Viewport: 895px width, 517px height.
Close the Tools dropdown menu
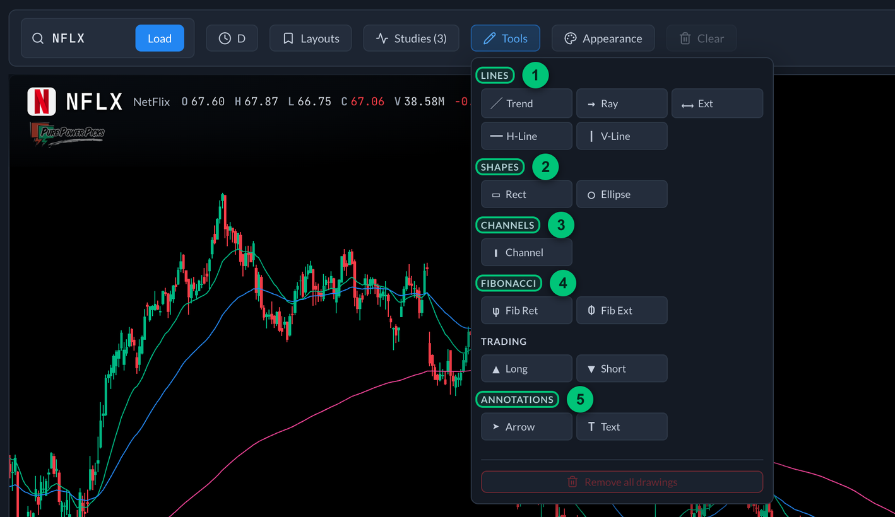point(505,38)
